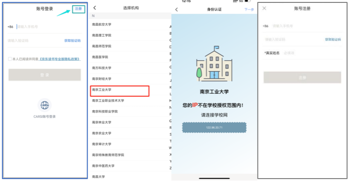
Task: Choose CARSI账号登录 text option
Action: coord(45,117)
